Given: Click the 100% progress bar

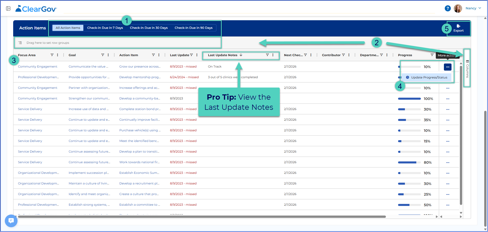Looking at the screenshot, I should (x=409, y=99).
